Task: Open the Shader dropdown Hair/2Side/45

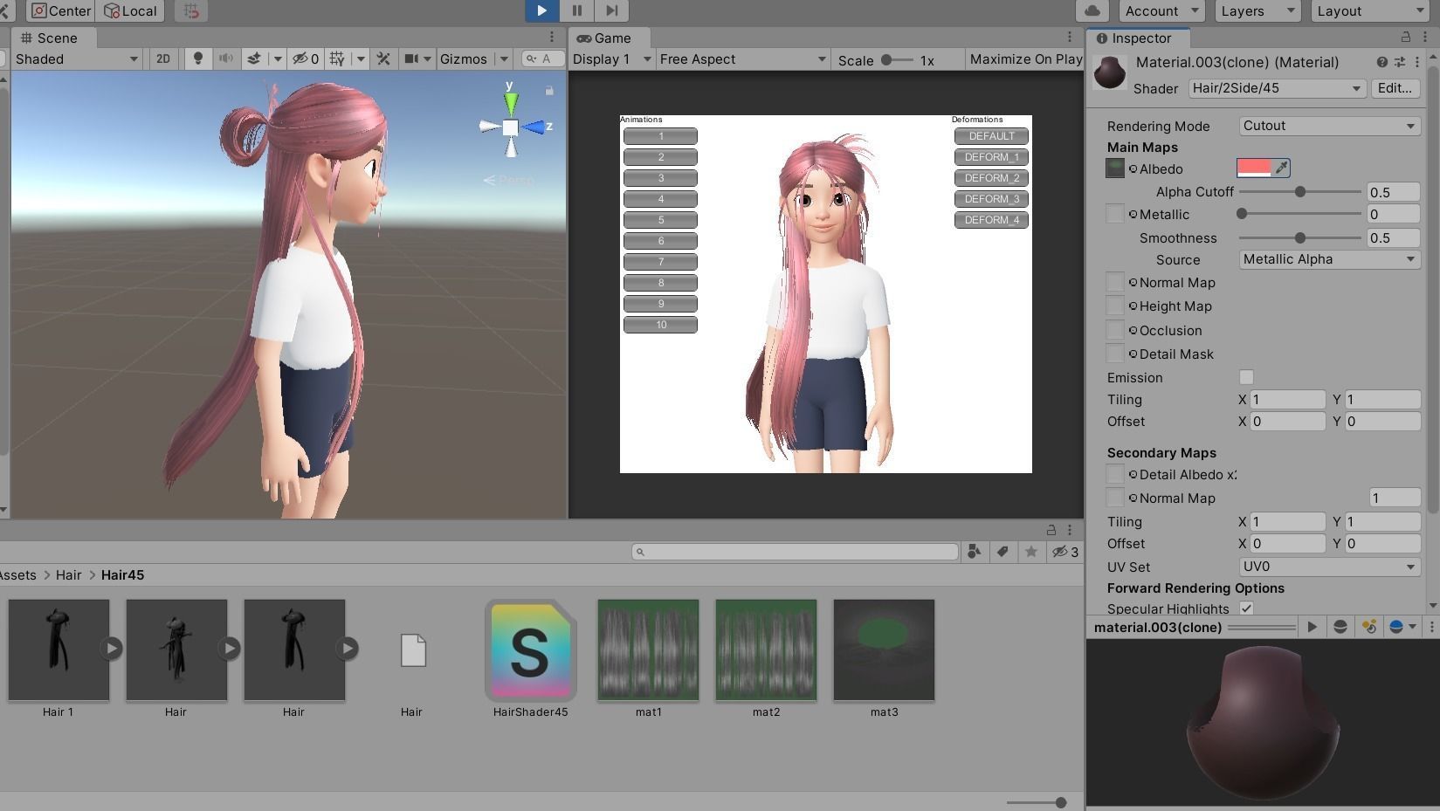Action: click(x=1276, y=88)
